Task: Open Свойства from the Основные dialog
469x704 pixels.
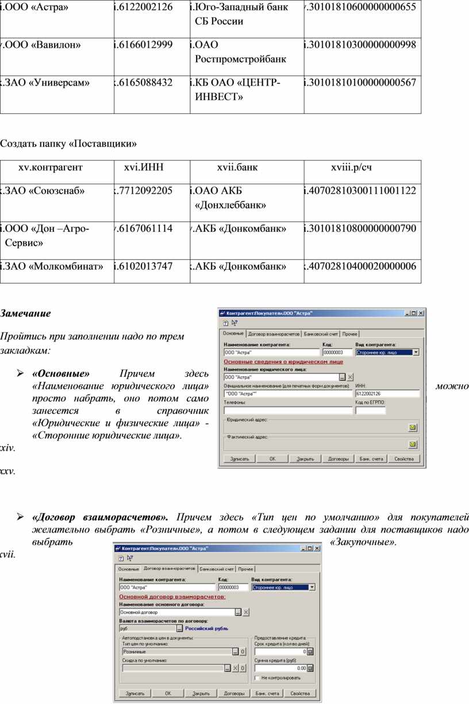Action: coord(405,459)
